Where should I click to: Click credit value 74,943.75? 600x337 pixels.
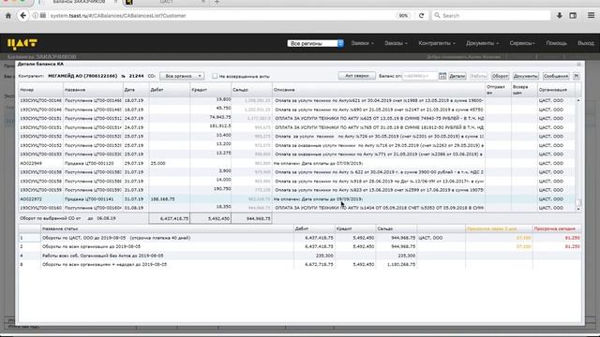(x=220, y=117)
